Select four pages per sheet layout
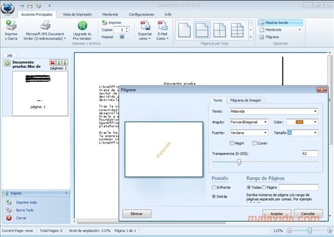The width and height of the screenshot is (334, 237). 220,30
